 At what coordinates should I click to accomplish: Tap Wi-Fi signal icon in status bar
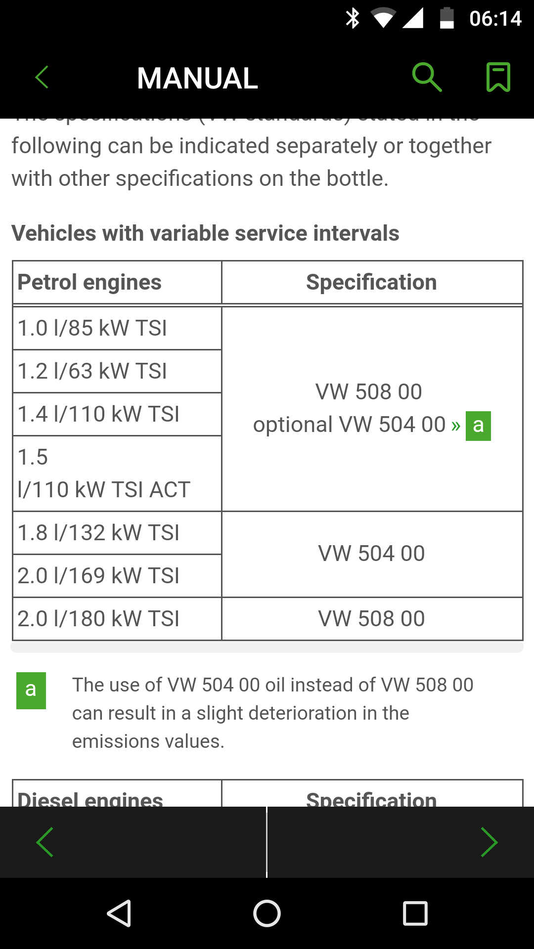(383, 18)
